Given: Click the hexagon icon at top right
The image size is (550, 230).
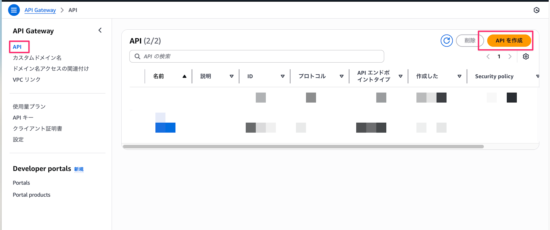Looking at the screenshot, I should tap(536, 10).
